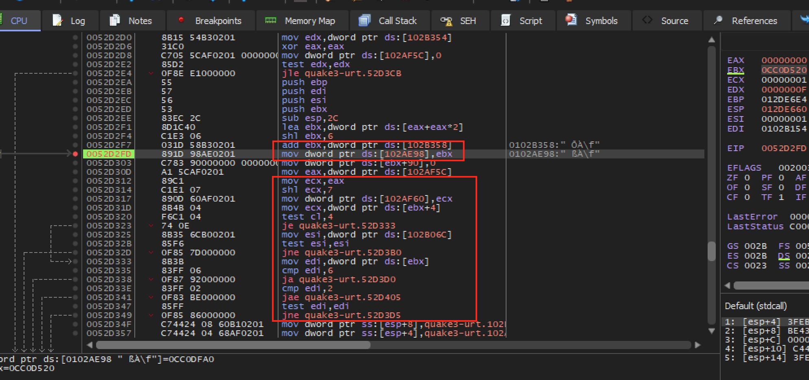Toggle the breakpoint bullet at address 0052D2D0
This screenshot has width=809, height=380.
pyautogui.click(x=75, y=37)
